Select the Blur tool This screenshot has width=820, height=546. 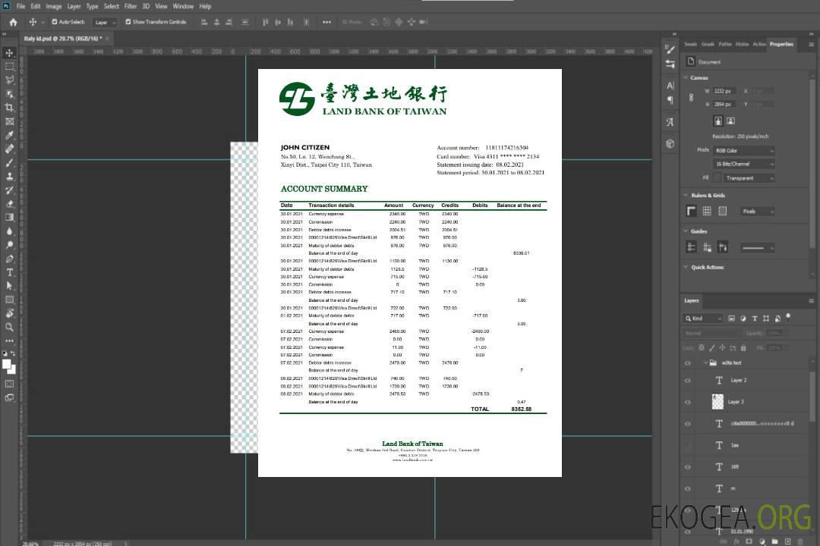click(x=9, y=231)
